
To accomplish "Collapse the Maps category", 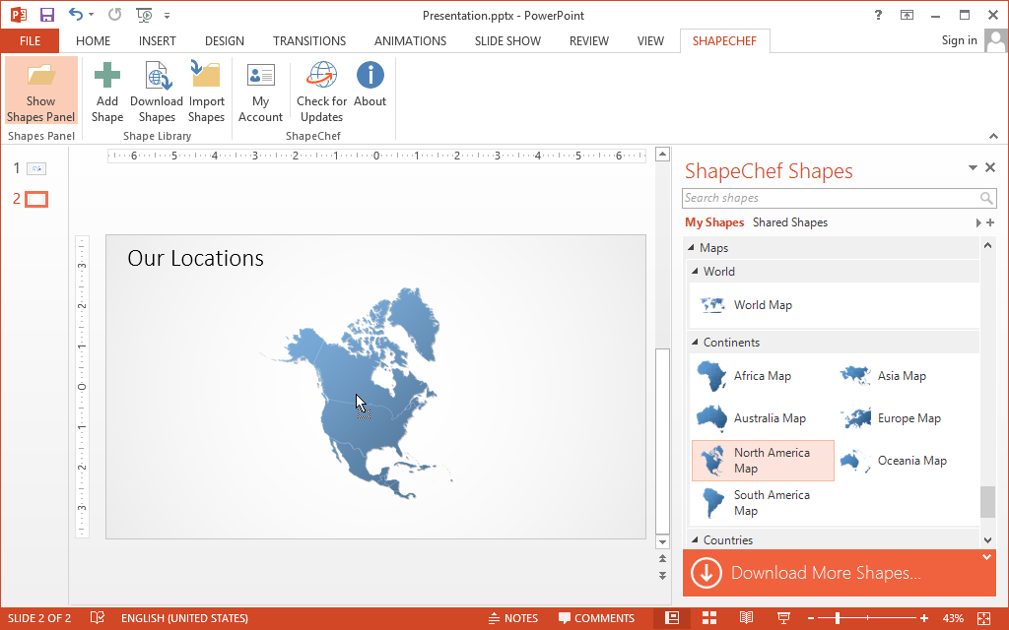I will coord(691,247).
